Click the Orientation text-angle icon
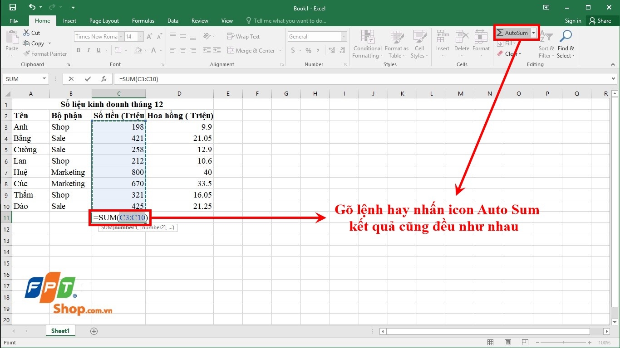 pos(207,36)
